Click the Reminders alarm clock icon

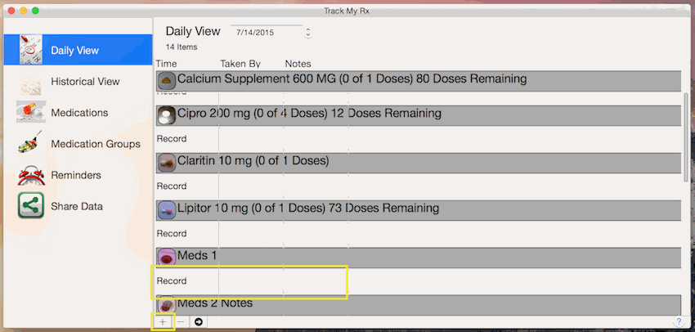point(31,175)
